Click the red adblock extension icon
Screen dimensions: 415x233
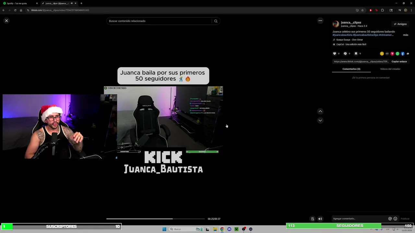[371, 10]
